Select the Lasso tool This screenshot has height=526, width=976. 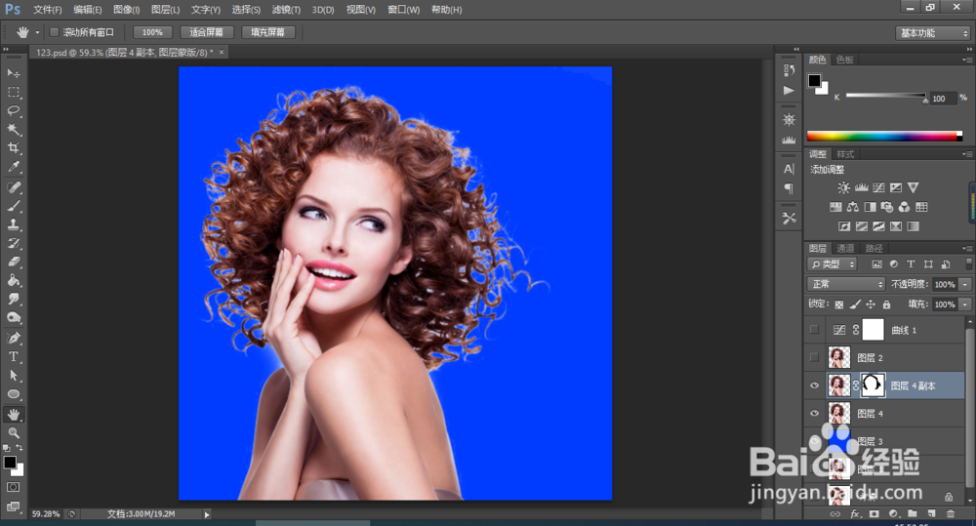(13, 111)
